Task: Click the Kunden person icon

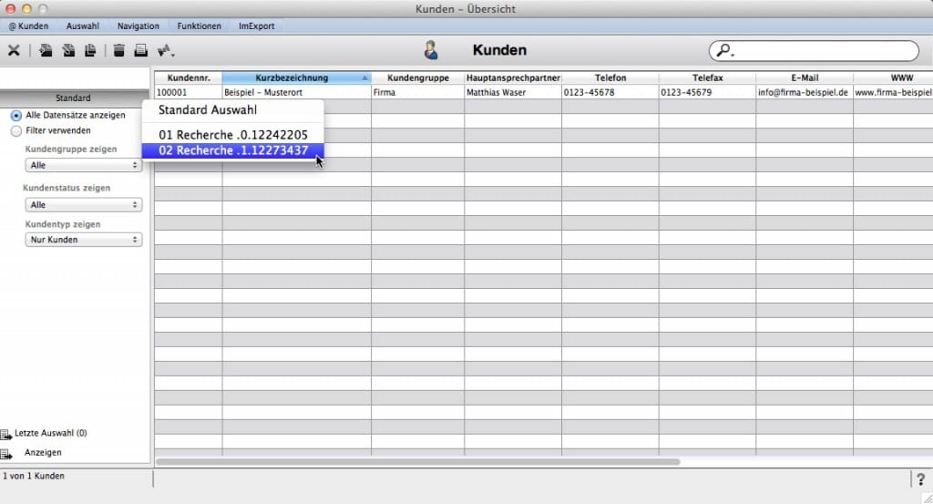Action: click(x=431, y=50)
